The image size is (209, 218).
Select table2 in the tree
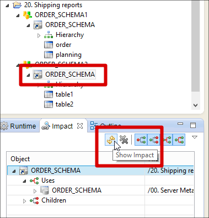[65, 104]
